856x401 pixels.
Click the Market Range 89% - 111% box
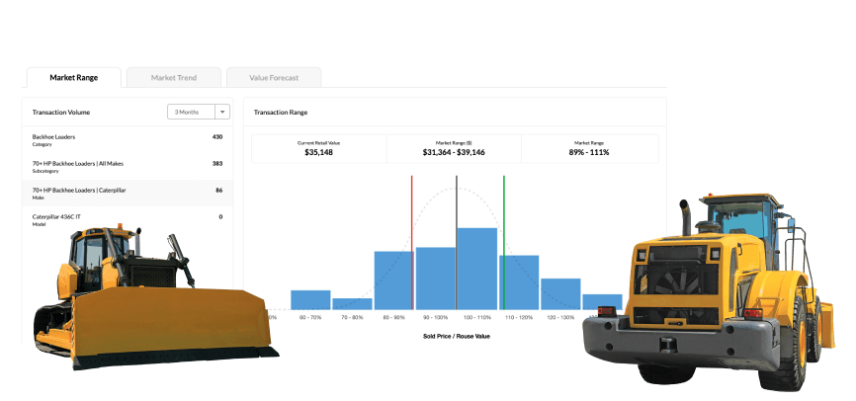[589, 148]
